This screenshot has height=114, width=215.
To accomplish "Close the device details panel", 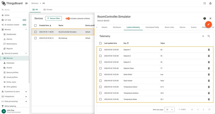I will 210,18.
